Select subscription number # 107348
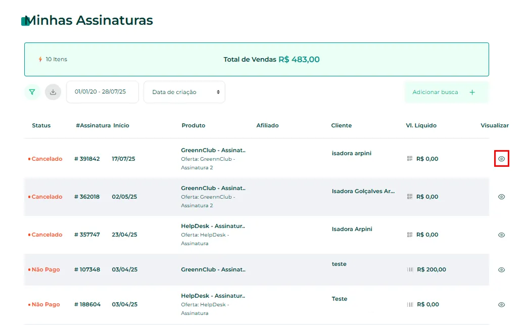Viewport: 526px width, 325px height. pos(87,270)
